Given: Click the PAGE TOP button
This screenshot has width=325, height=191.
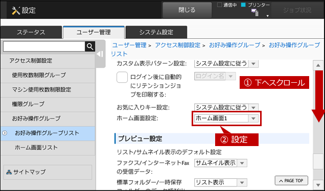Looking at the screenshot, I should (291, 181).
